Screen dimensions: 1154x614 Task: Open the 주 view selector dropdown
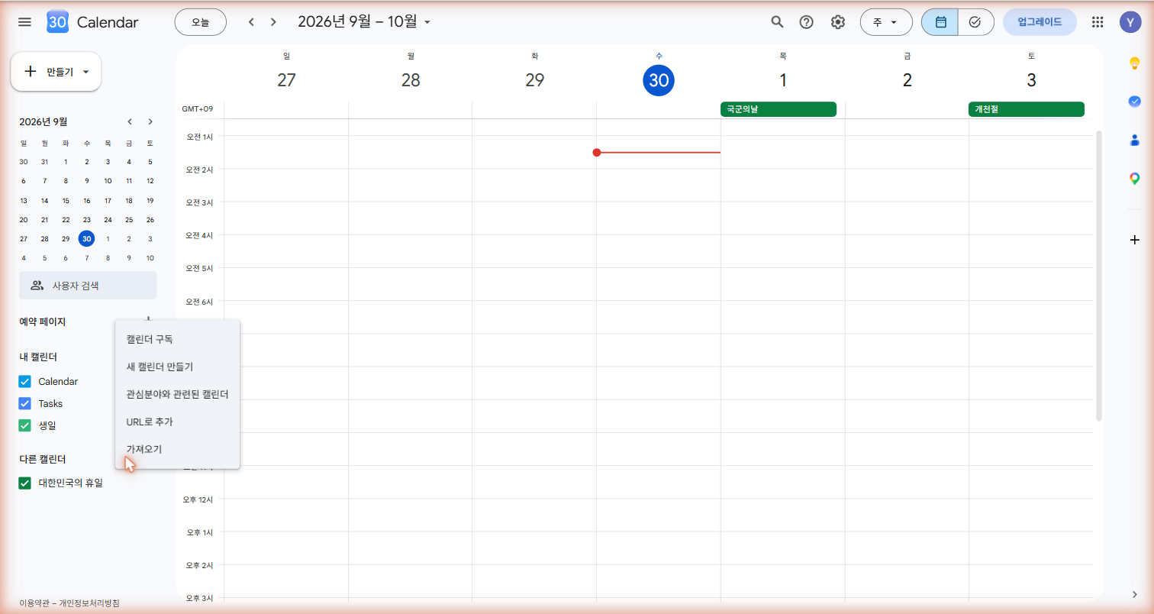886,22
